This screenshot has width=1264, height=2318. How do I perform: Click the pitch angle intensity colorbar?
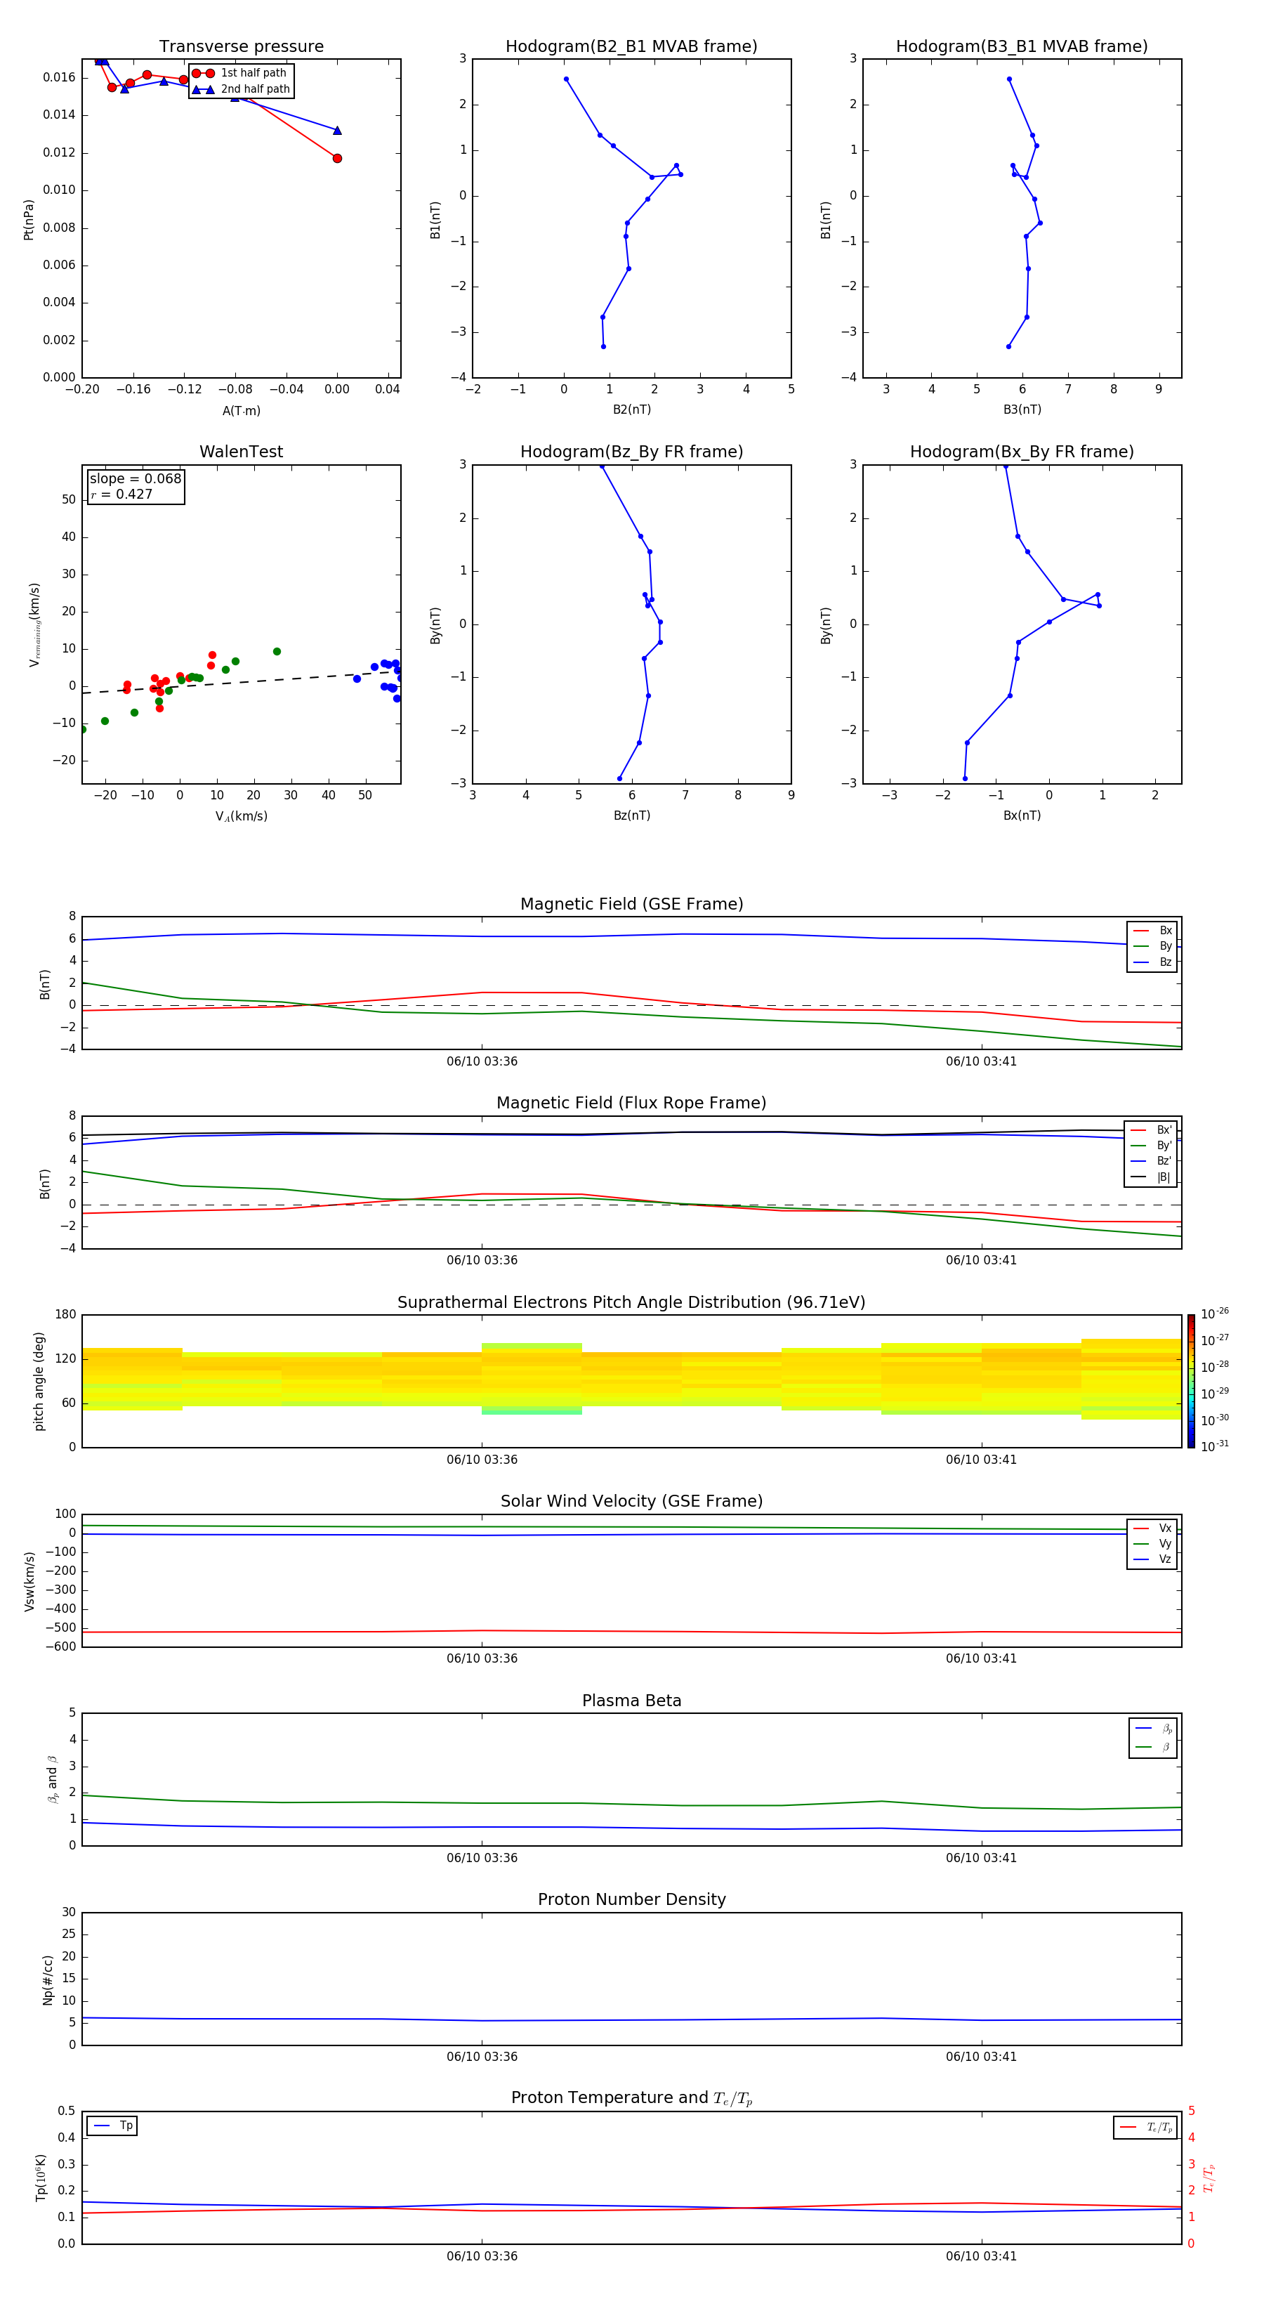tap(1191, 1381)
